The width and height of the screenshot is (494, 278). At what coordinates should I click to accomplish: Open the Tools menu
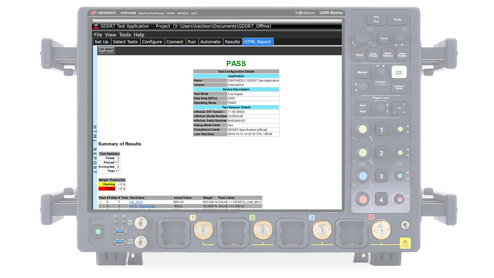125,35
